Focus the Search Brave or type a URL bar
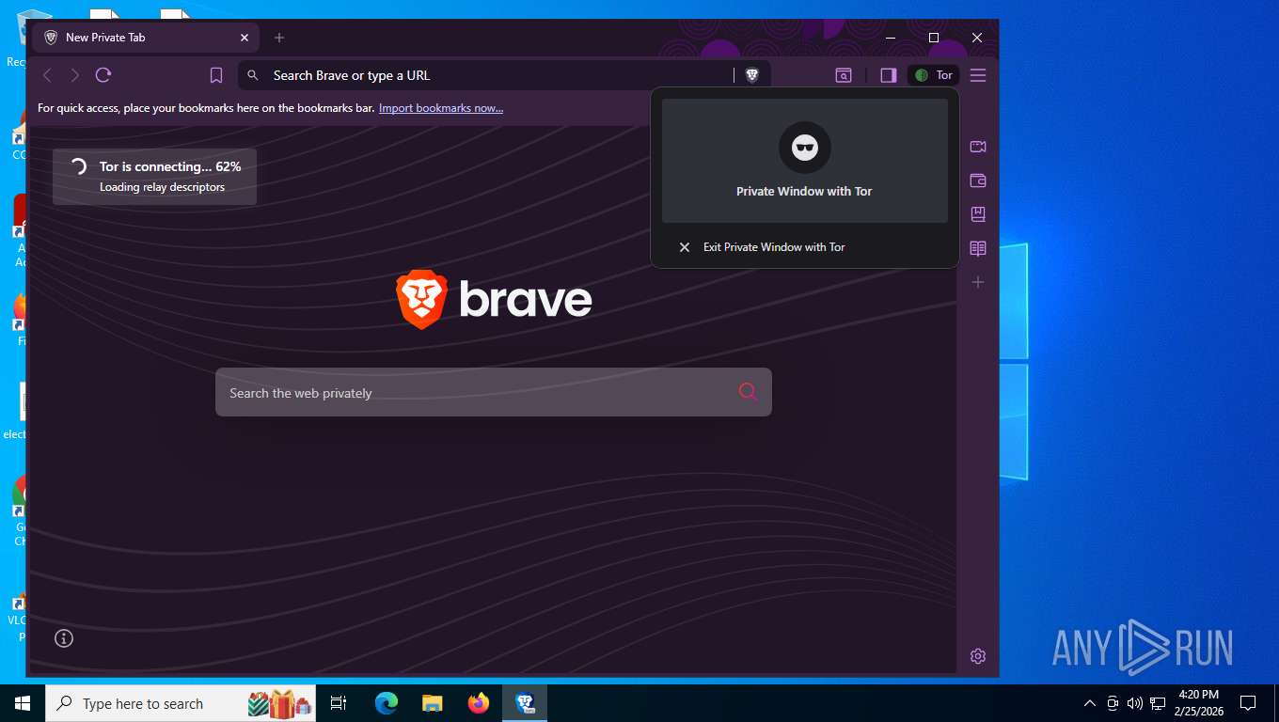This screenshot has width=1279, height=722. click(503, 75)
